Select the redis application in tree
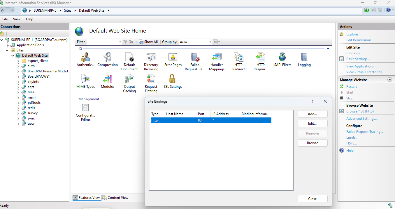The width and height of the screenshot is (395, 209). click(x=31, y=108)
